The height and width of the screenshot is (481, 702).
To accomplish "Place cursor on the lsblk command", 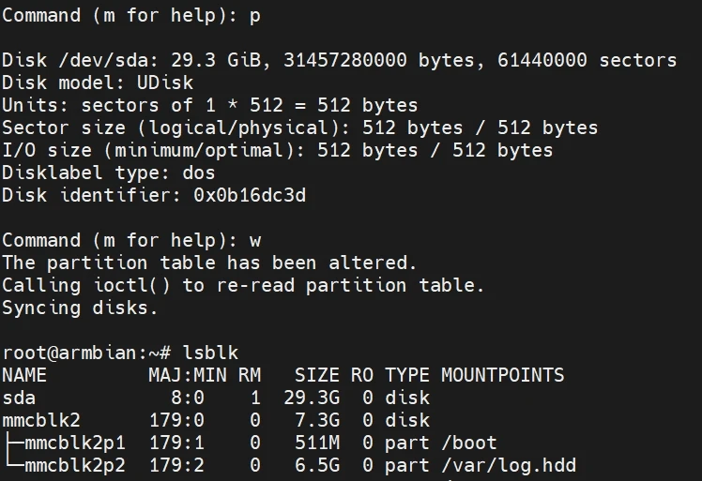I will [x=210, y=353].
